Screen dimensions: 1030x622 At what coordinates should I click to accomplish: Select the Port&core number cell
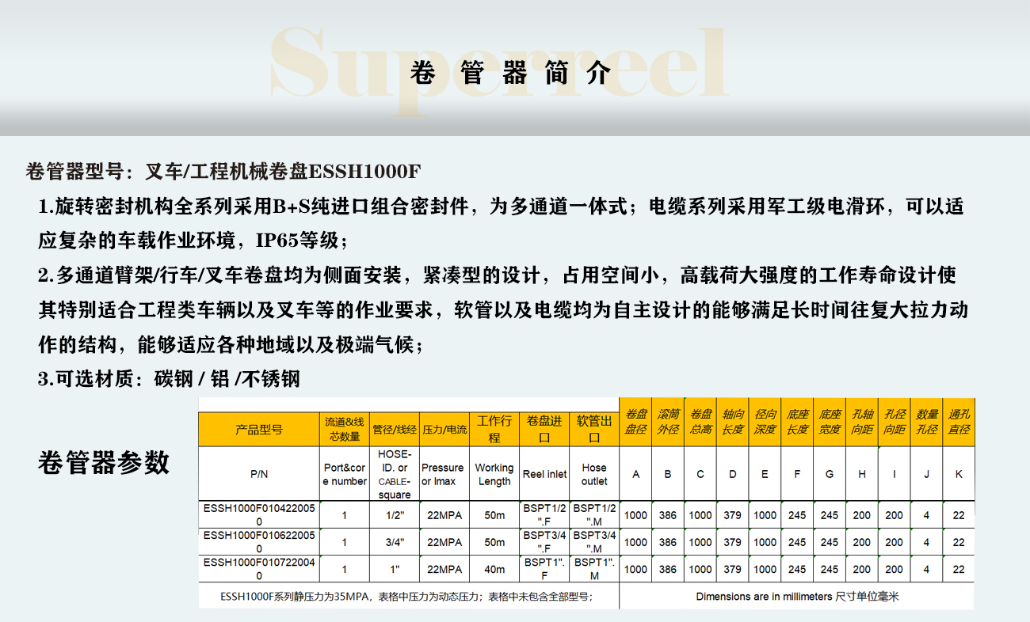click(344, 474)
